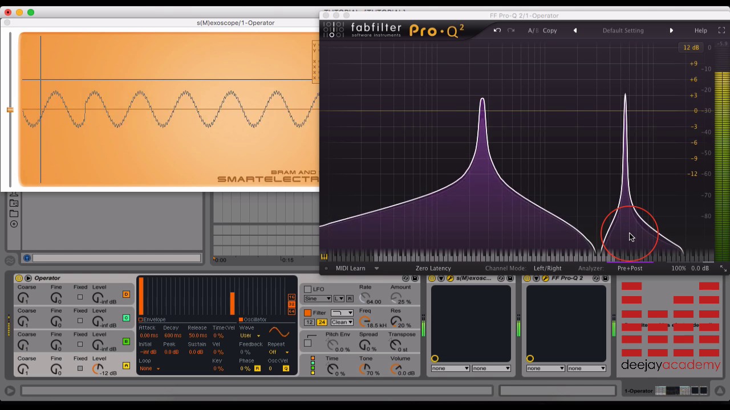Select oscillator D in Operator
This screenshot has width=730, height=410.
click(x=126, y=294)
